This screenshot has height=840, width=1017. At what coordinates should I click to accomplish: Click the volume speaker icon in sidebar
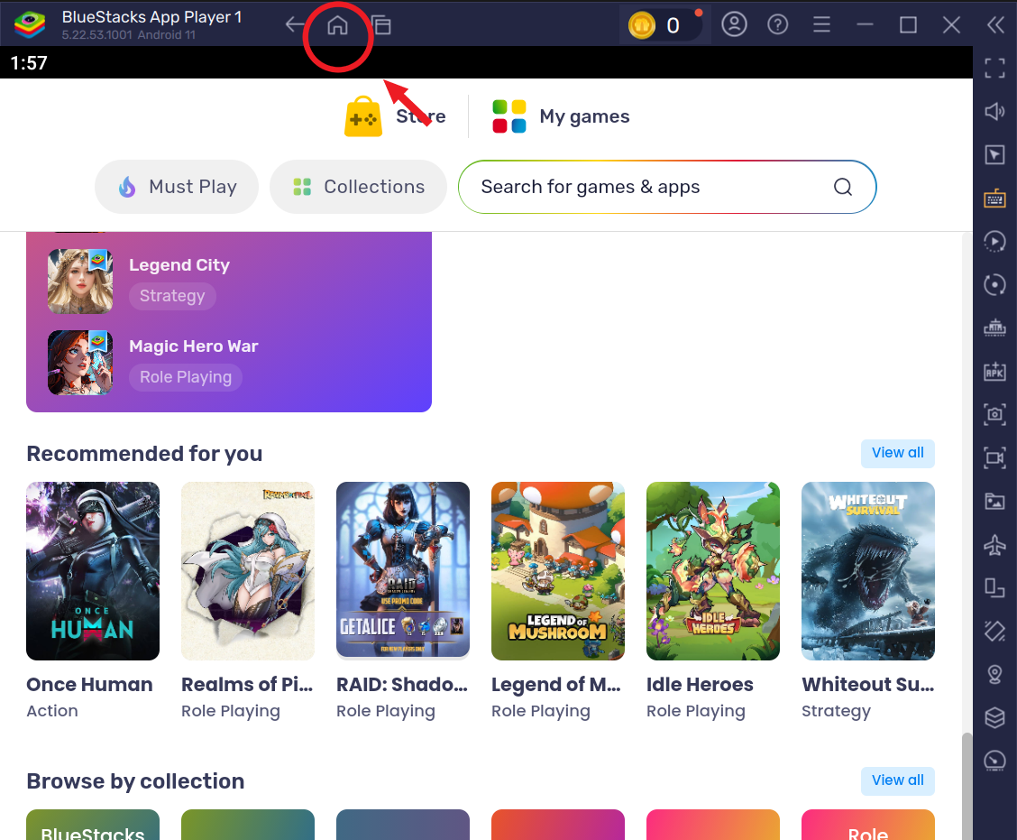(x=994, y=112)
